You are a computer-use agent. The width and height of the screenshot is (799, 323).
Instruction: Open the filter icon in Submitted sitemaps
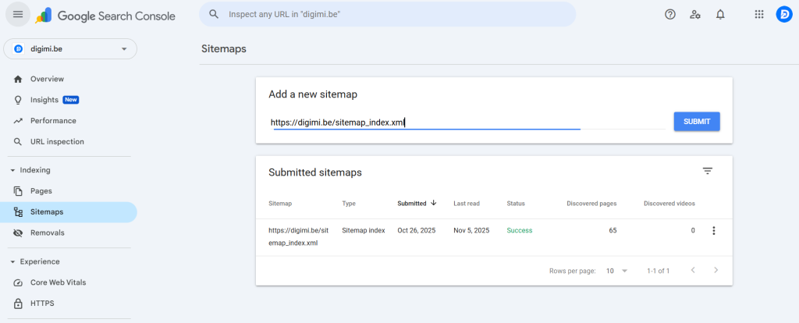(707, 171)
